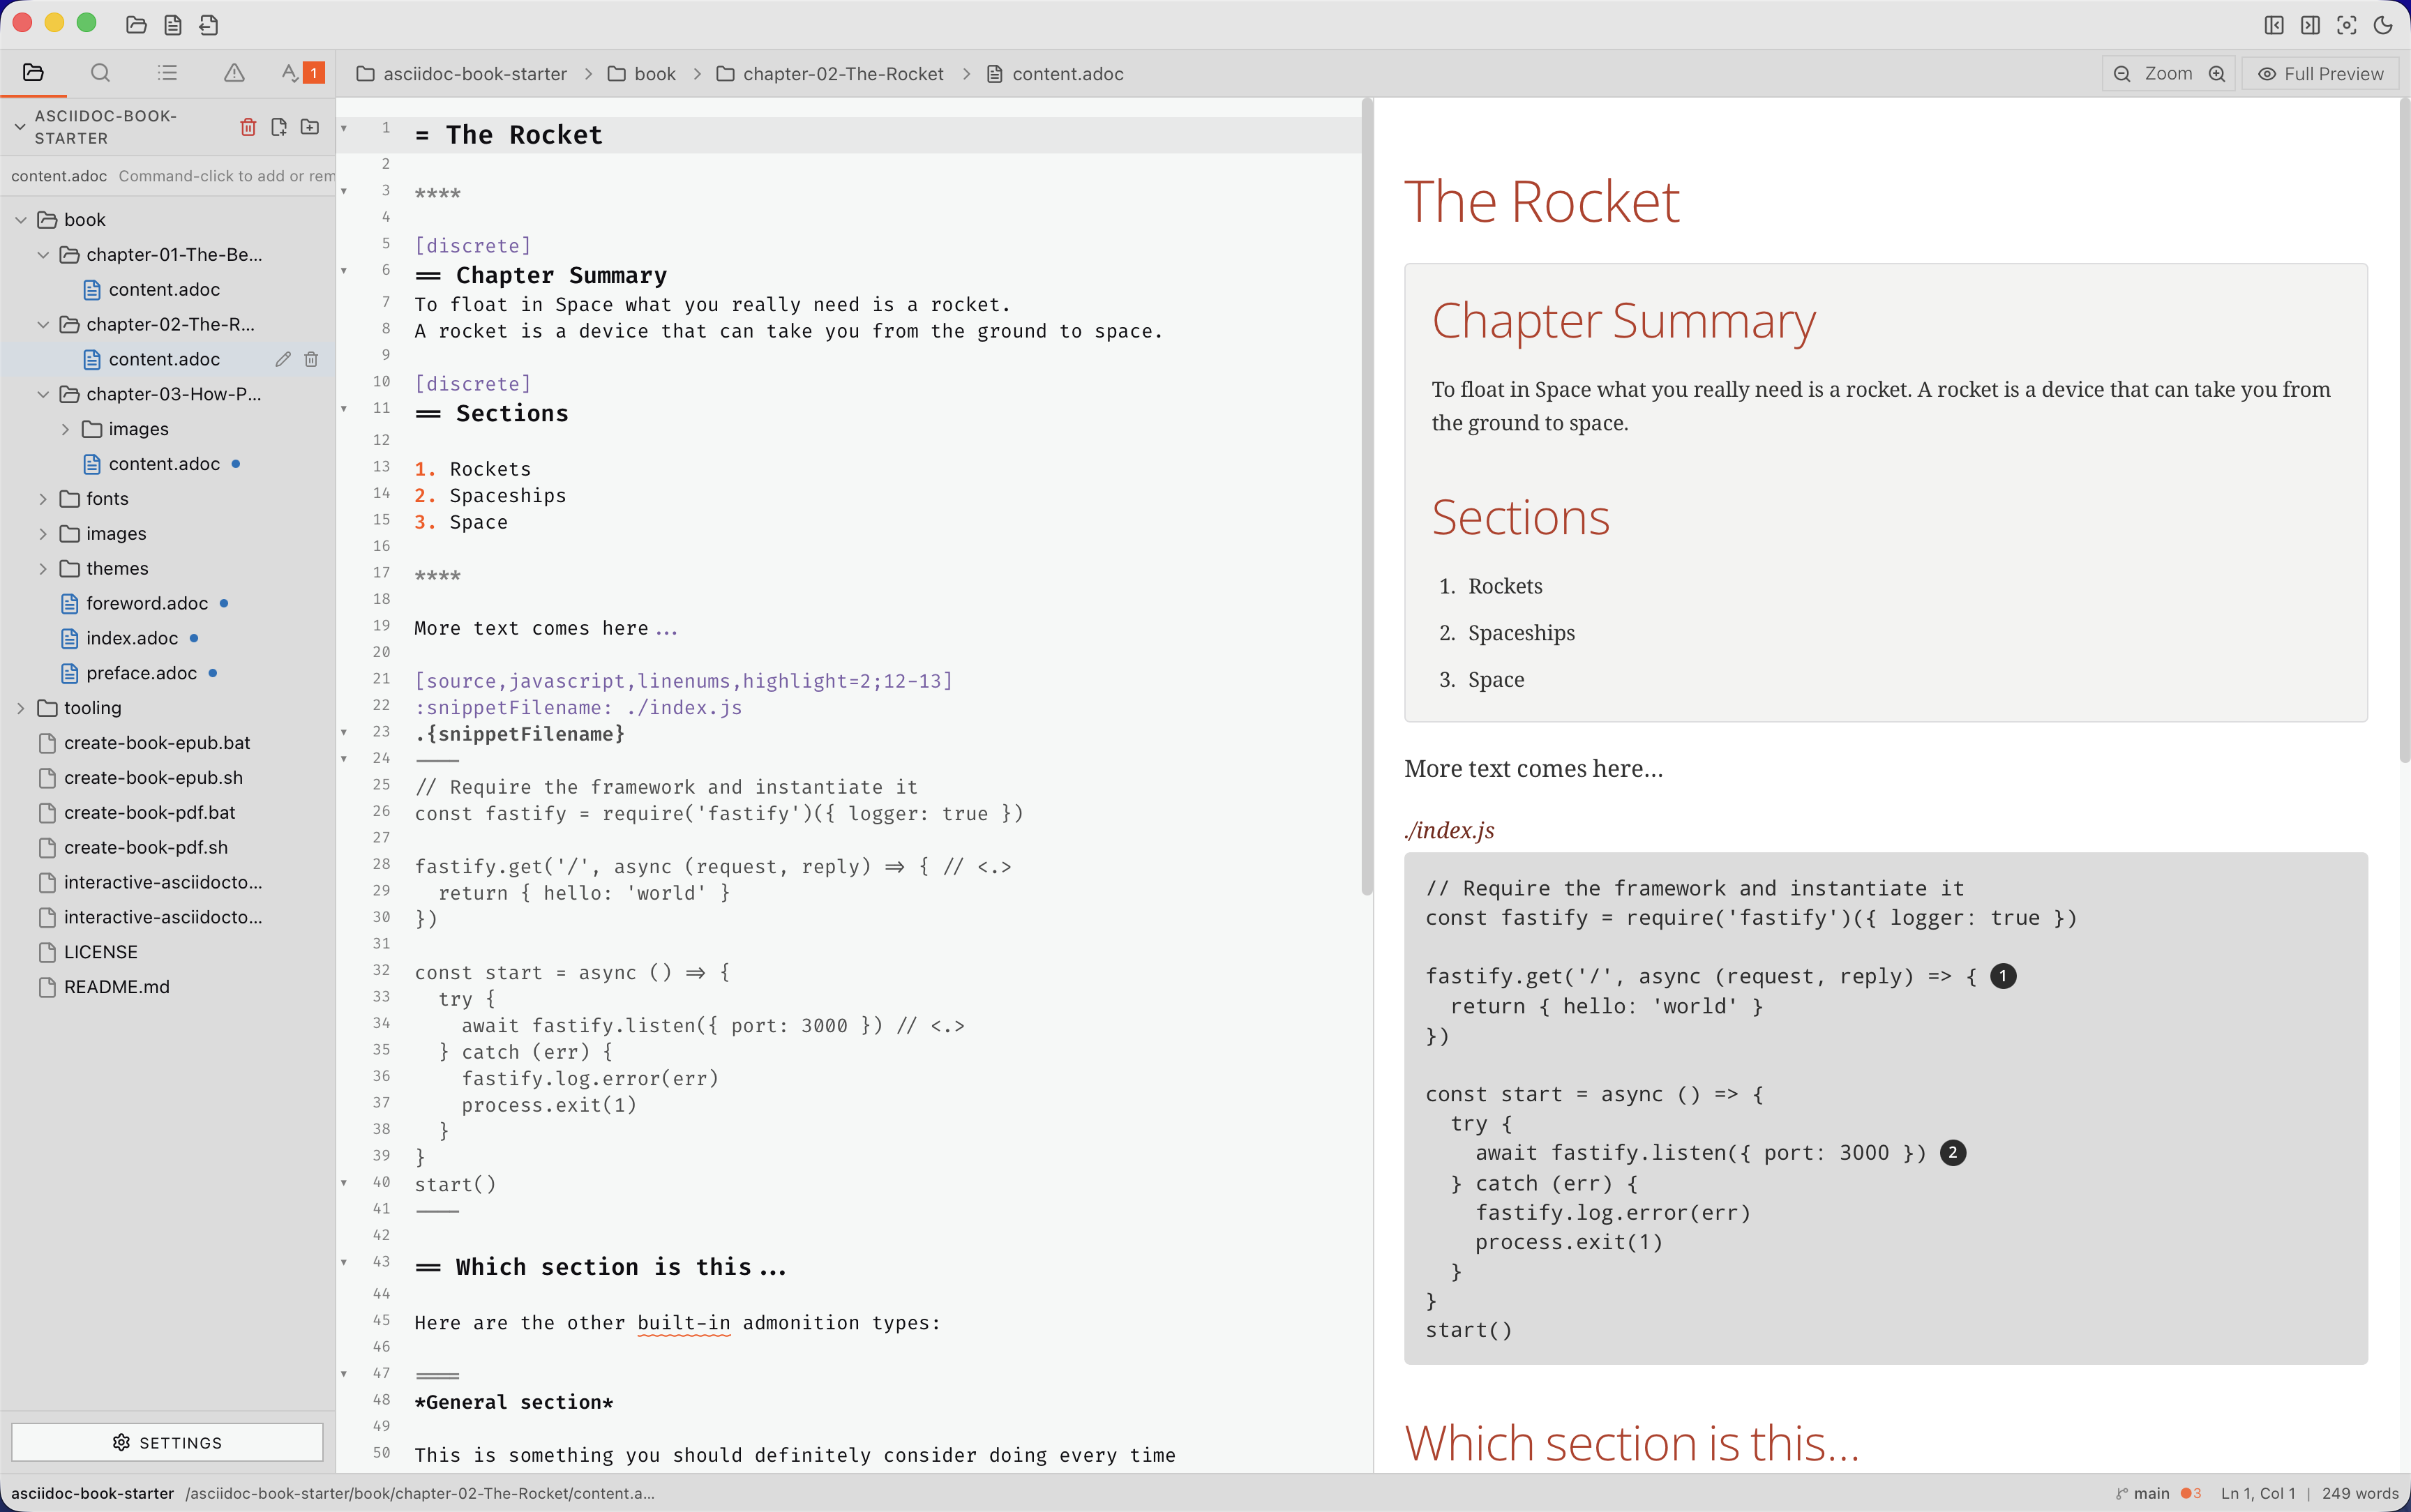
Task: Expand the themes folder
Action: coord(43,568)
